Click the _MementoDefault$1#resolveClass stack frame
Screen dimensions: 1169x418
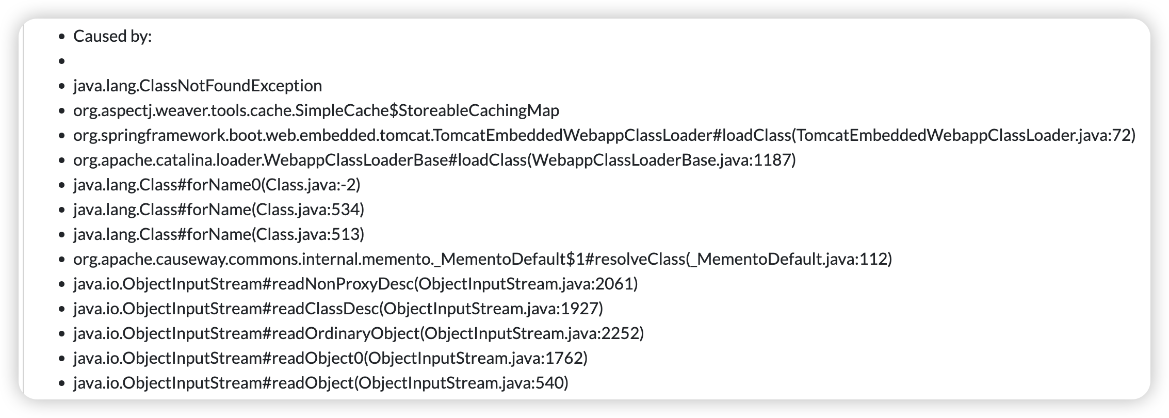[379, 259]
